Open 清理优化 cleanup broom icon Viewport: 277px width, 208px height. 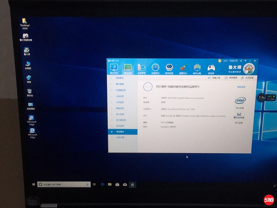click(183, 69)
